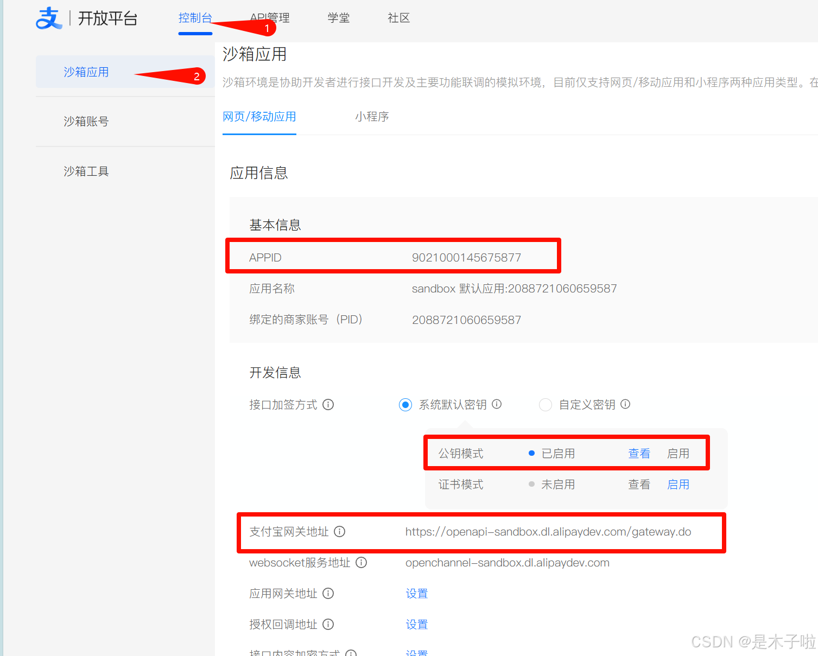Click the 已启用 status text
Image resolution: width=818 pixels, height=656 pixels.
(558, 454)
